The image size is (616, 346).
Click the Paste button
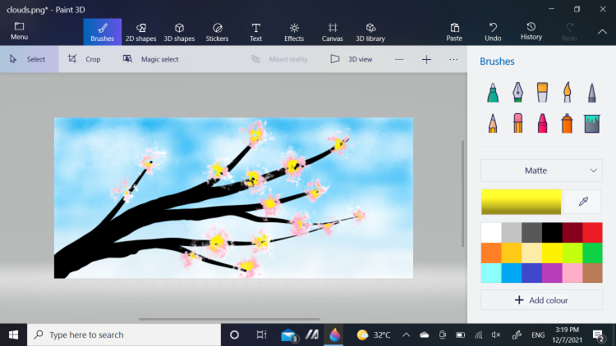(454, 32)
